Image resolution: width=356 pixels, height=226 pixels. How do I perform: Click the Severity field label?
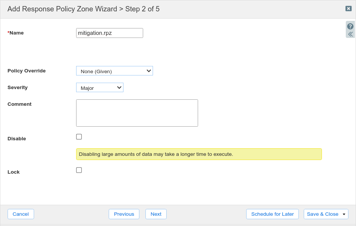(17, 88)
